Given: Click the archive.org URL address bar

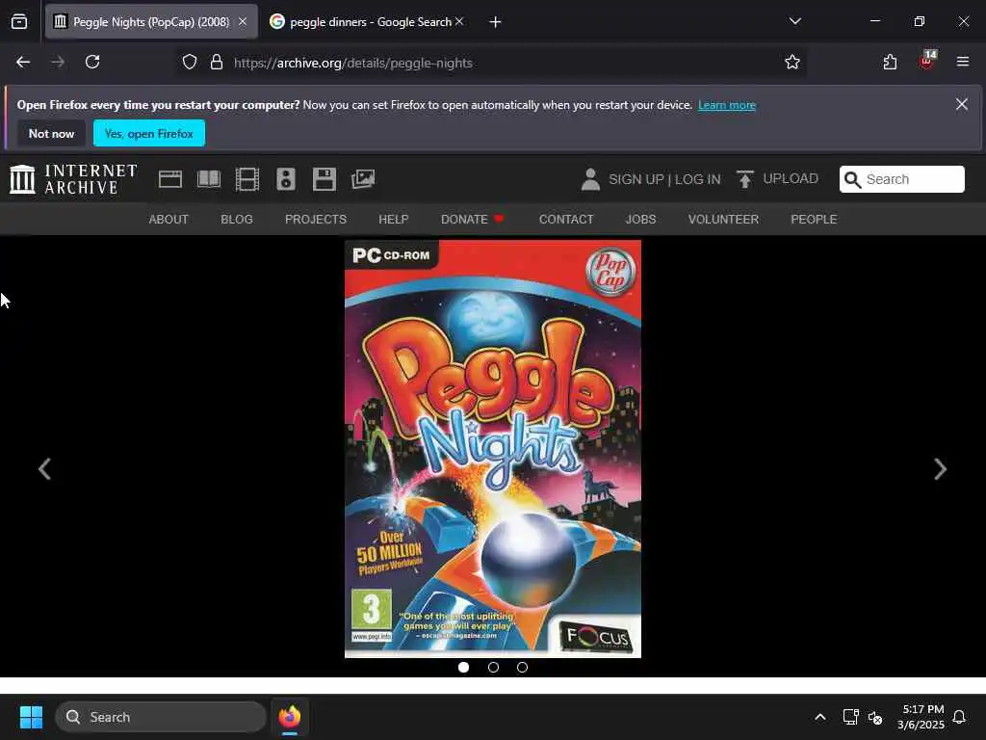Looking at the screenshot, I should click(490, 63).
